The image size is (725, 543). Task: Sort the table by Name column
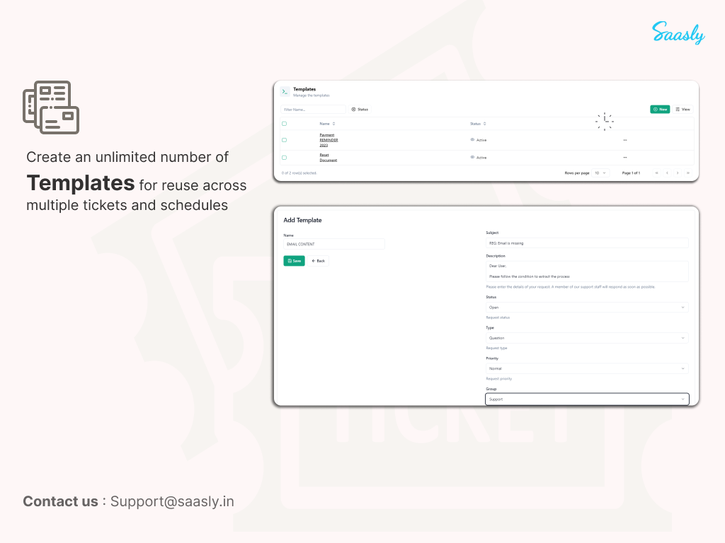click(327, 124)
